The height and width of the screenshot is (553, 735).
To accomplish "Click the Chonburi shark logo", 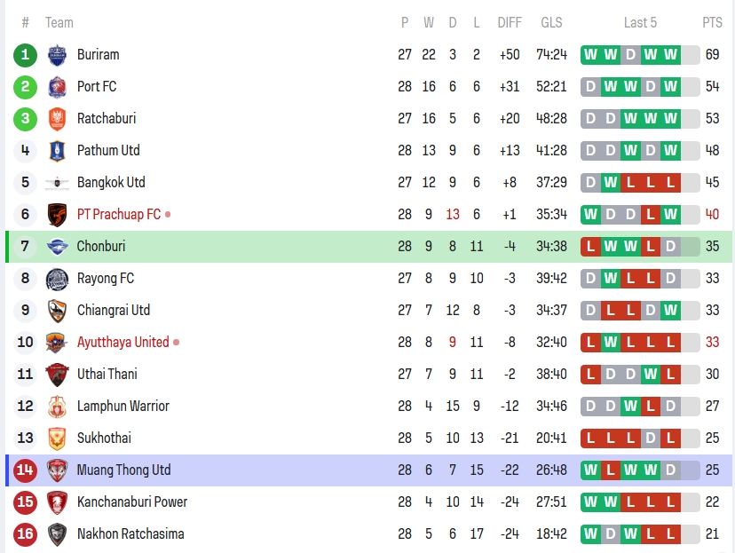I will tap(57, 246).
